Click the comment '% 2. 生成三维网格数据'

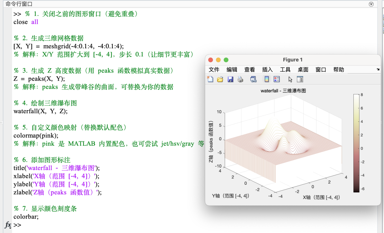click(49, 38)
